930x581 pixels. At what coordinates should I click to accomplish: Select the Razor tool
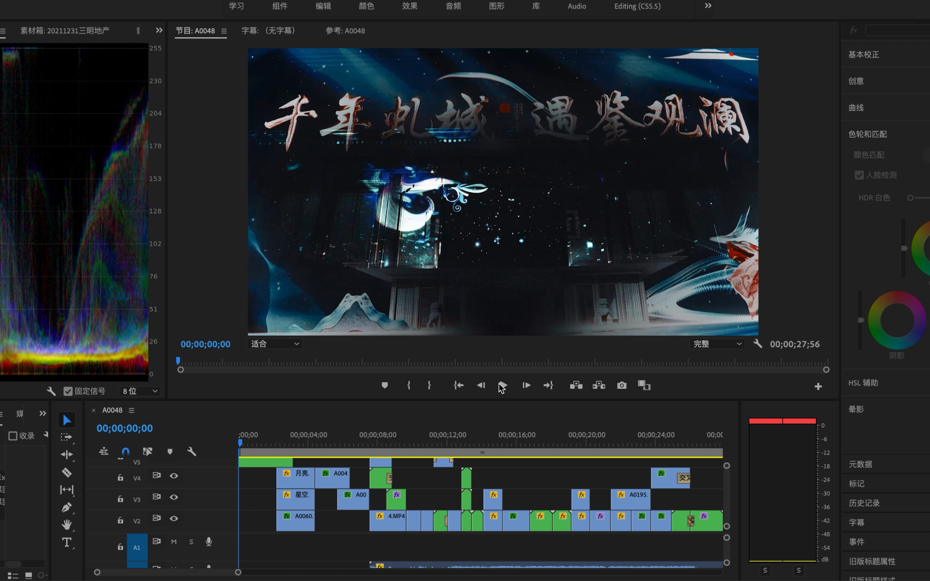[x=67, y=472]
